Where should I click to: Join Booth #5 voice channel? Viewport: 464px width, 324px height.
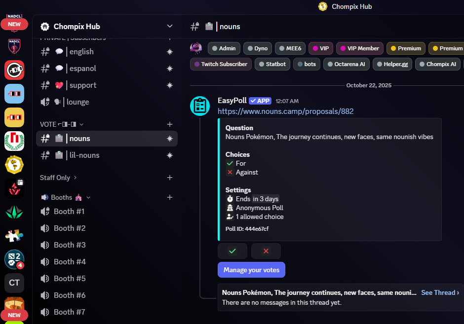tap(107, 279)
